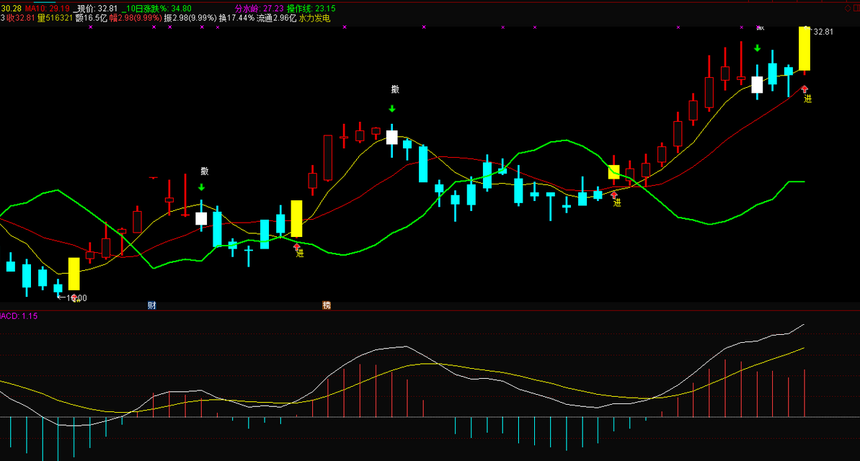Click red arrow icon beside the 10.00 low label
Viewport: 860px width, 461px height.
(x=74, y=298)
